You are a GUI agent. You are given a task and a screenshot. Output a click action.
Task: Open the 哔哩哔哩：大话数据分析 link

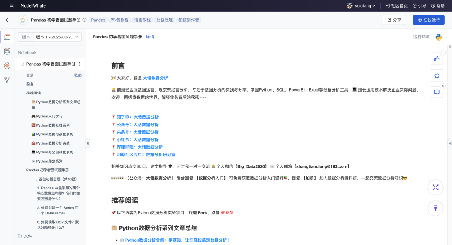click(139, 147)
